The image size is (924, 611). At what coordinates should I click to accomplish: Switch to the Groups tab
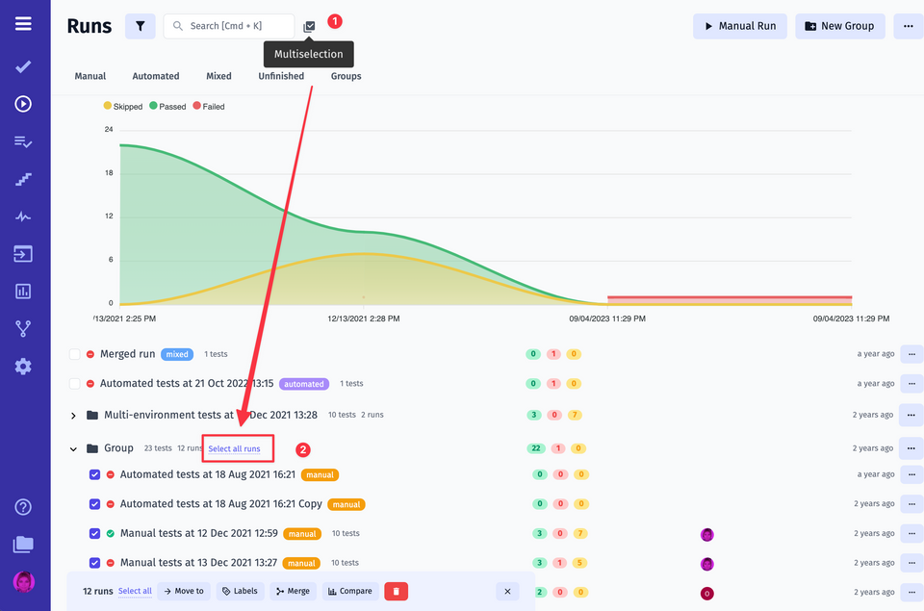click(x=346, y=76)
